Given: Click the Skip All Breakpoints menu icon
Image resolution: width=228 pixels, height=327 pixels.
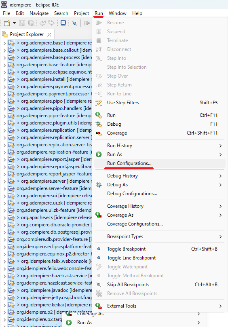Looking at the screenshot, I should pos(99,285).
